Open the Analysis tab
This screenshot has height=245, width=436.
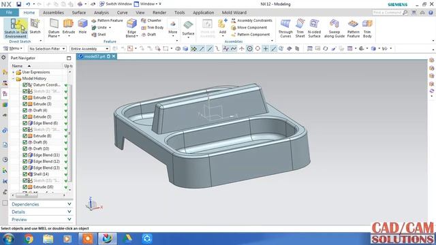pos(102,12)
